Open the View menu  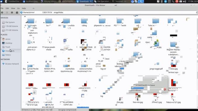(x=13, y=8)
